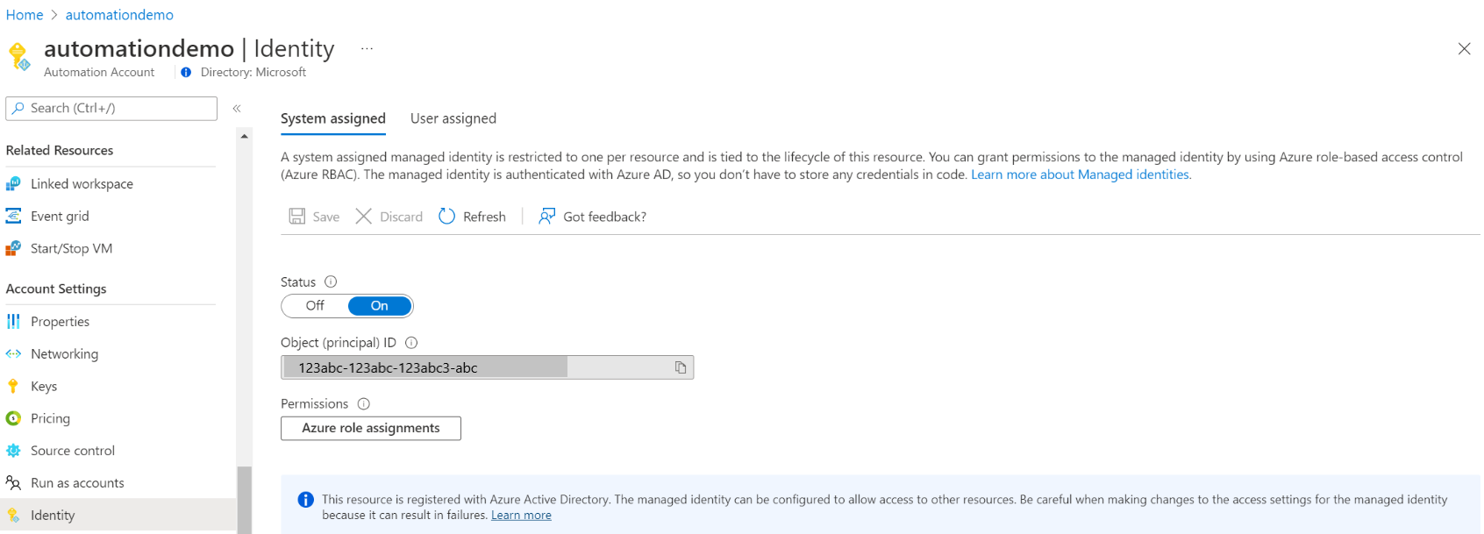
Task: Open Source control settings
Action: (73, 451)
